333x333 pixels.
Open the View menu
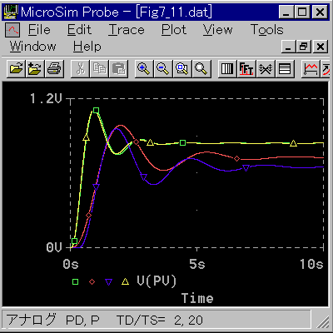tap(218, 30)
